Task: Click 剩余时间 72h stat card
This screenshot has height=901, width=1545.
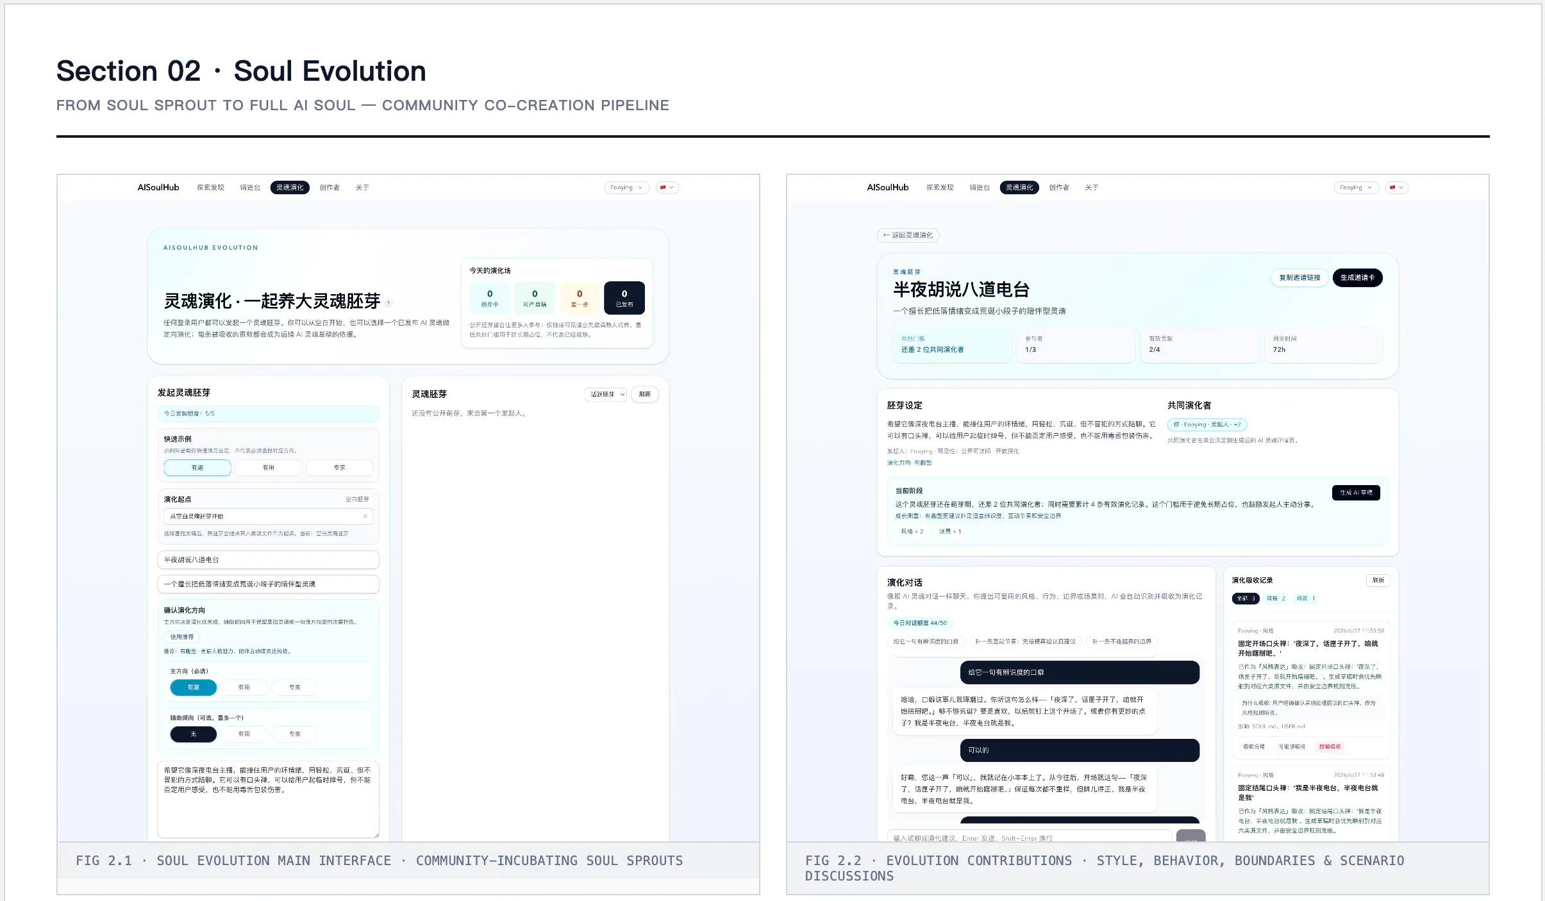Action: [1324, 345]
